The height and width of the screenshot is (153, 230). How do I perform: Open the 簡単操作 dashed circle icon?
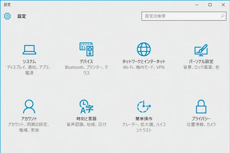[x=144, y=106]
